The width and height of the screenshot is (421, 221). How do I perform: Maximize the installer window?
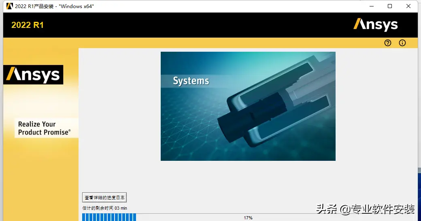(x=390, y=6)
